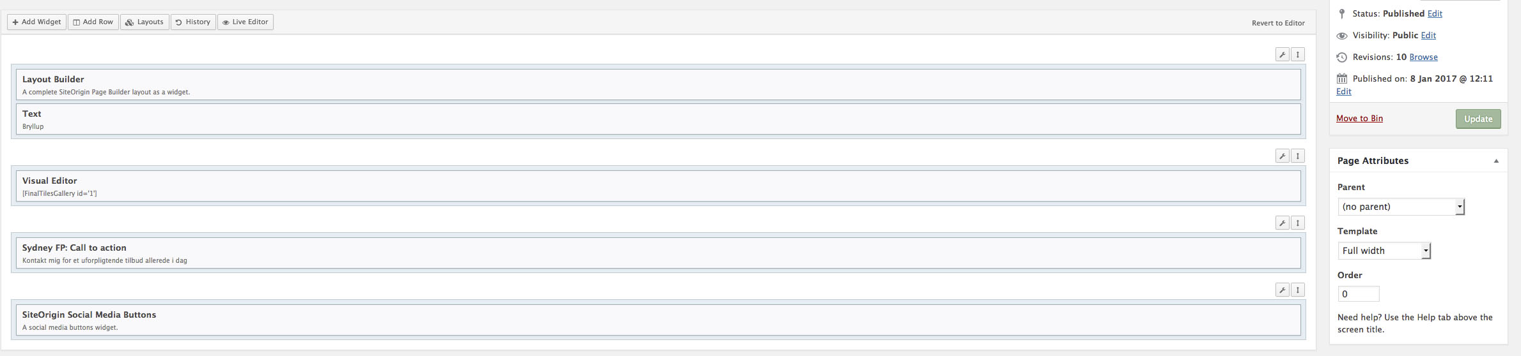Click the Update button
Viewport: 1521px width, 356px height.
click(1478, 119)
